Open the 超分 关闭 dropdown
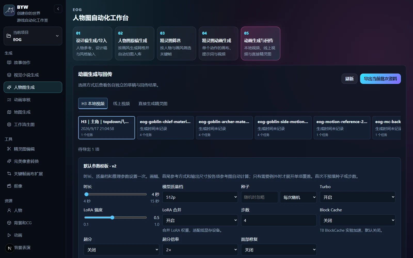 pyautogui.click(x=121, y=250)
